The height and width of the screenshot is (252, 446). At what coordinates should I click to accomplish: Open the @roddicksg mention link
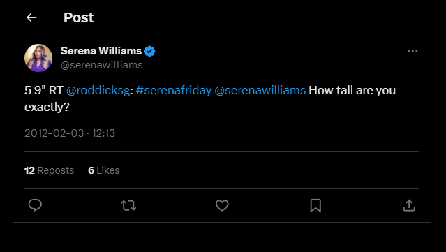(98, 90)
